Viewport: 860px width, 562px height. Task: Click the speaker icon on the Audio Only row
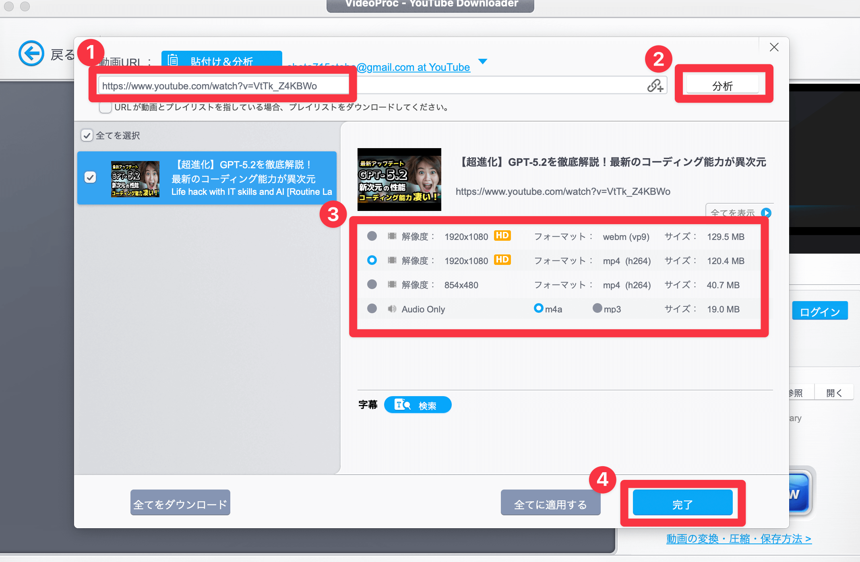(391, 309)
